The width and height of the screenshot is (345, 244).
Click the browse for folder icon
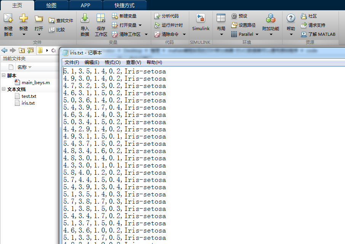[30, 50]
